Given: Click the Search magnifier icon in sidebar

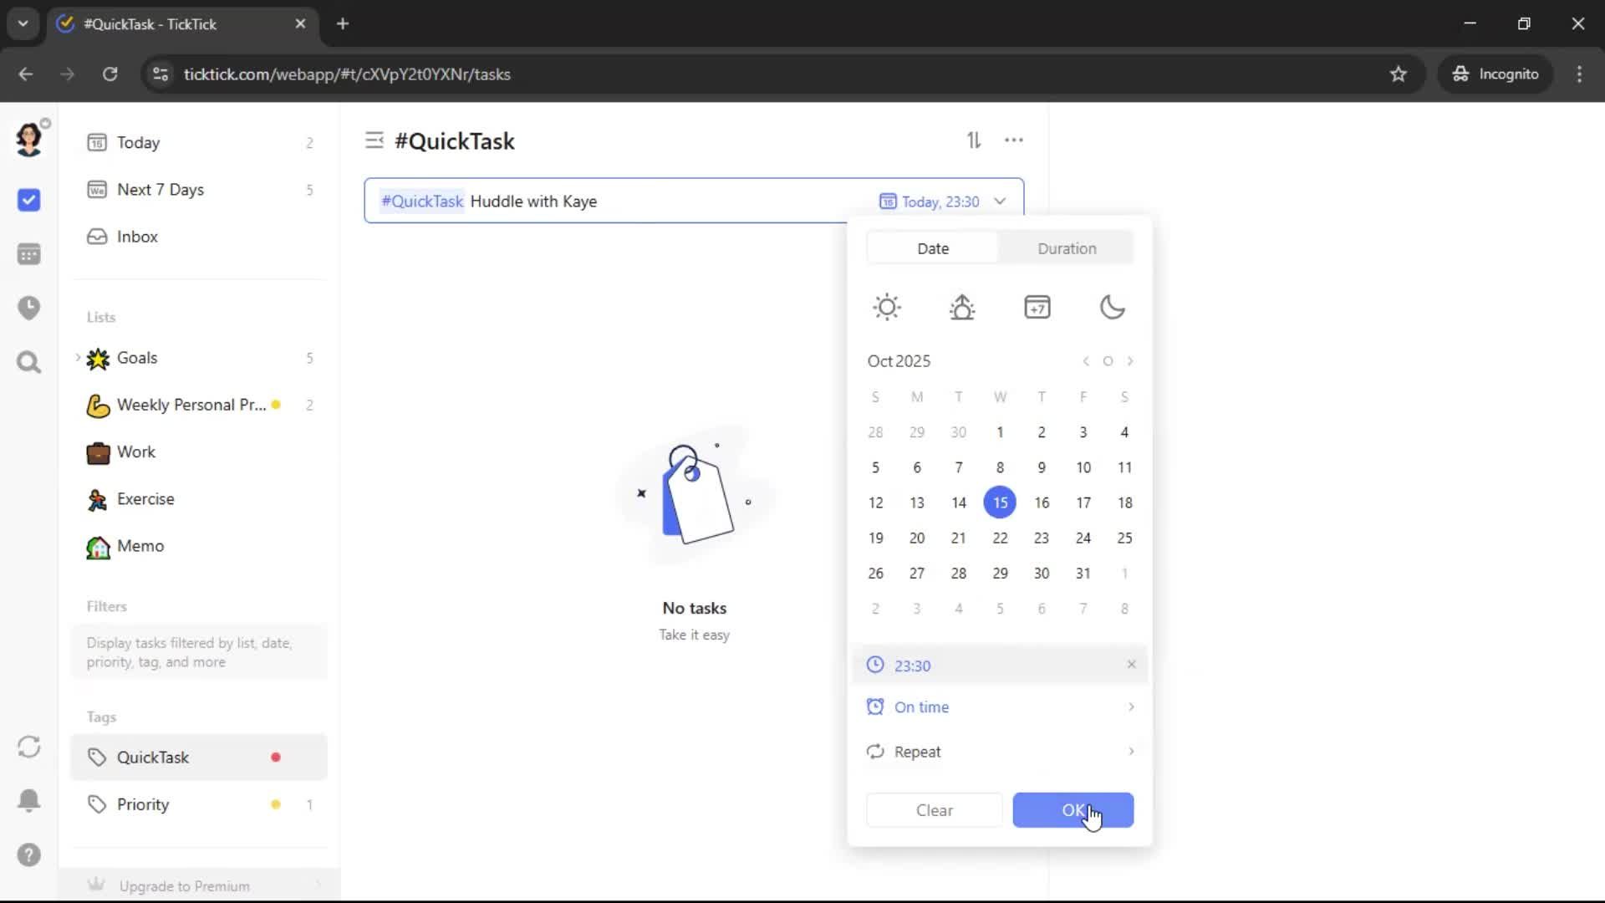Looking at the screenshot, I should tap(29, 362).
